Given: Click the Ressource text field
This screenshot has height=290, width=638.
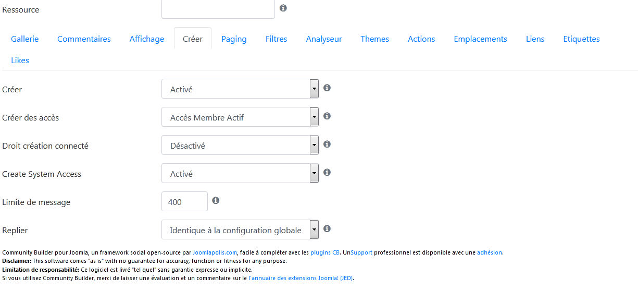Looking at the screenshot, I should (218, 9).
